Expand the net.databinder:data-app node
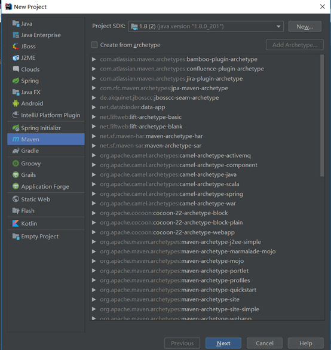The image size is (331, 350). pos(94,107)
